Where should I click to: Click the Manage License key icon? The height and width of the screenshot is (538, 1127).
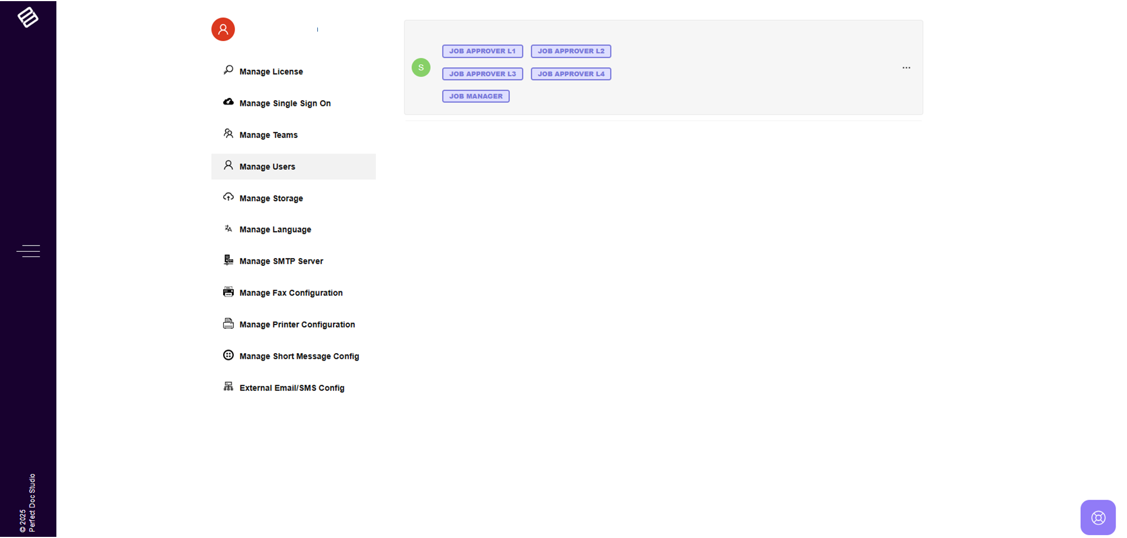tap(228, 70)
